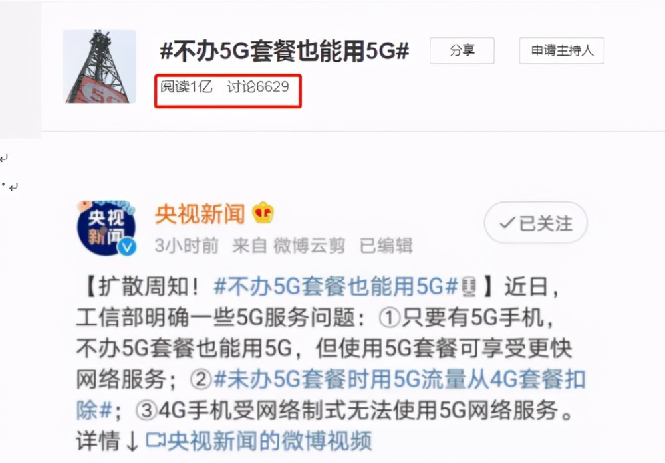The image size is (665, 463).
Task: Click the crown membership icon
Action: [x=263, y=213]
